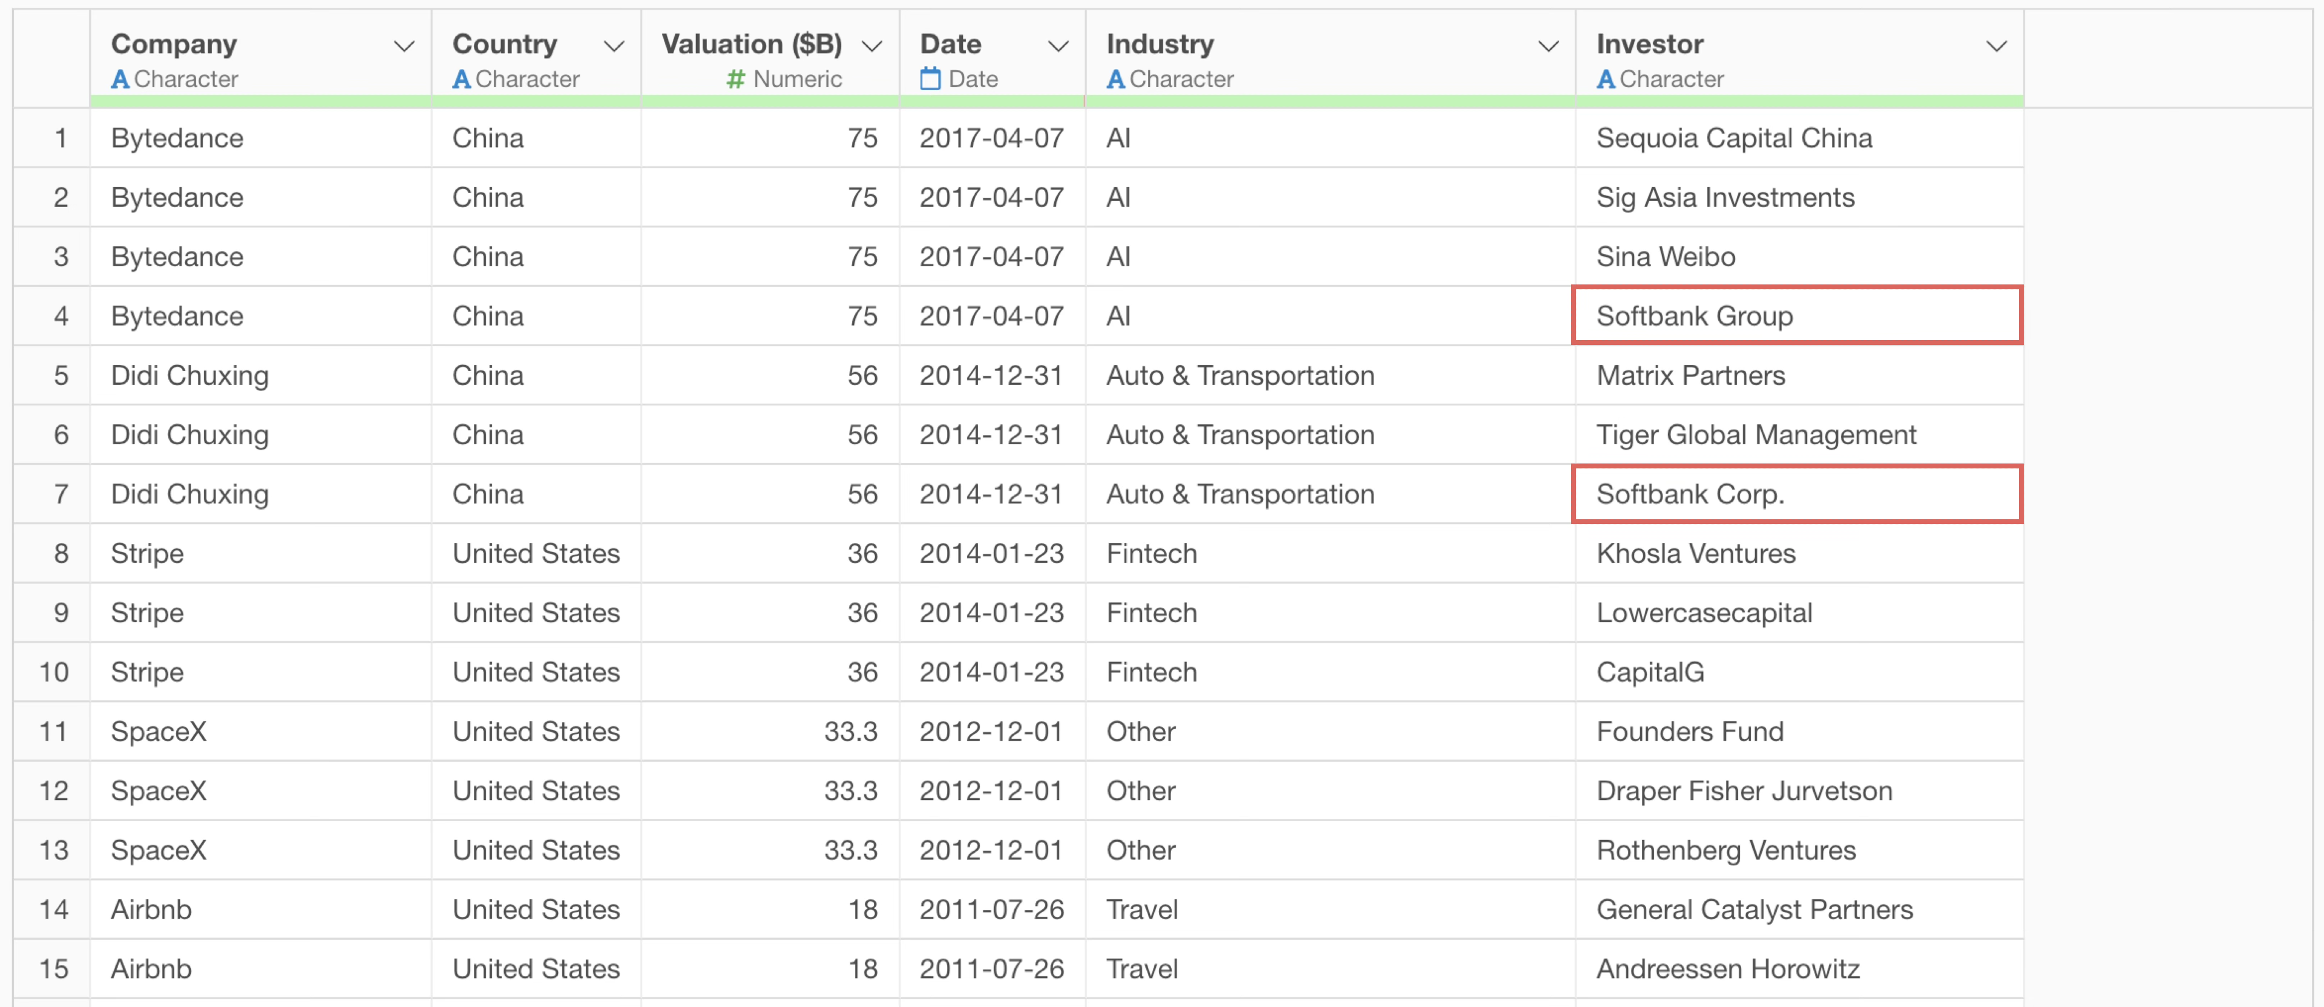Click the 2014-01-23 date in row 9

point(993,612)
